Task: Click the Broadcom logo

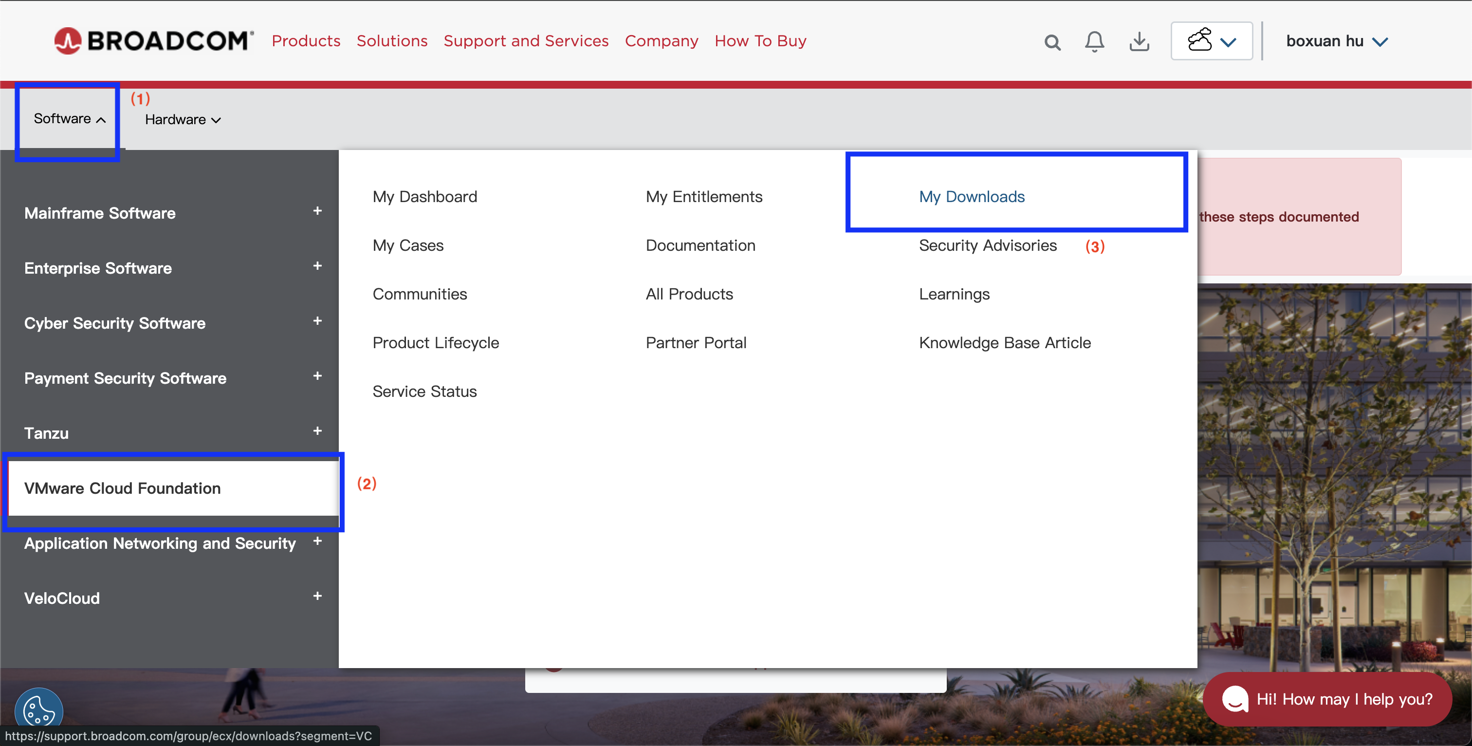Action: [x=153, y=41]
